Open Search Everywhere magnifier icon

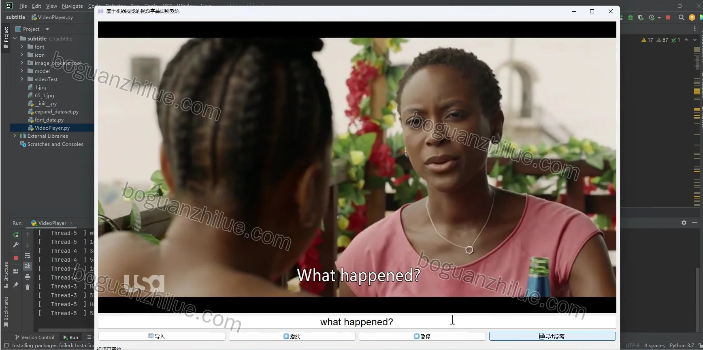tap(682, 17)
